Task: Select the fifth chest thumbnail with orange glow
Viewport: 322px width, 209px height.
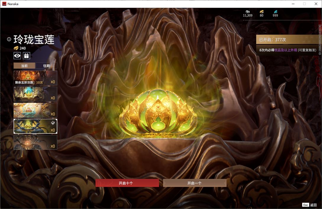Action: pyautogui.click(x=35, y=142)
